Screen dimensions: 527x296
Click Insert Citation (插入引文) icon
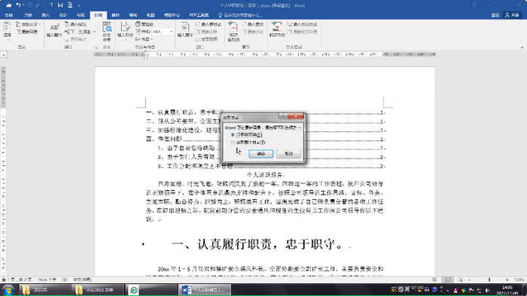coord(125,30)
